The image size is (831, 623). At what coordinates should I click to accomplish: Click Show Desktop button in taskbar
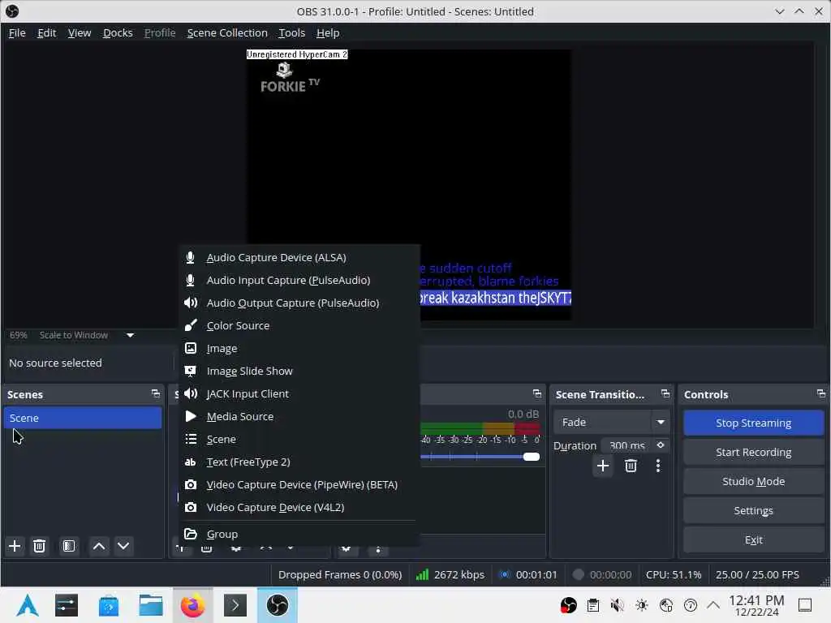(x=805, y=605)
